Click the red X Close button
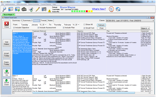The image size is (156, 97). pos(7,24)
